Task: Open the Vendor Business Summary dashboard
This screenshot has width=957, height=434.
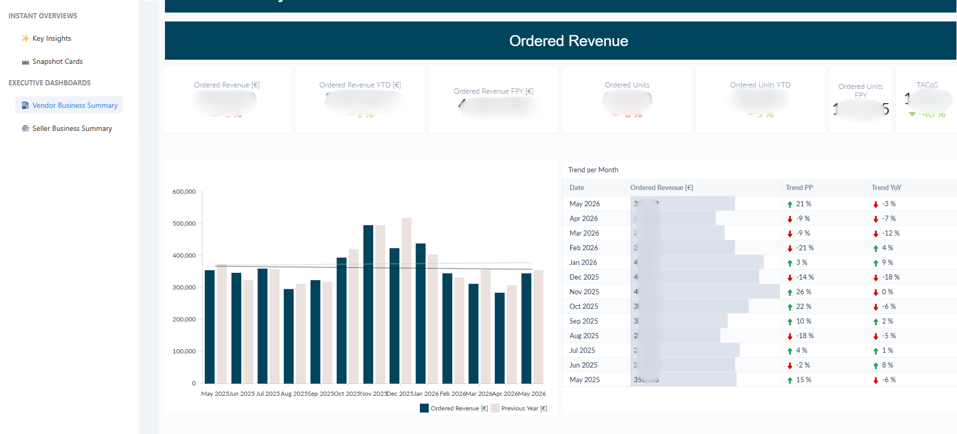Action: click(x=69, y=105)
